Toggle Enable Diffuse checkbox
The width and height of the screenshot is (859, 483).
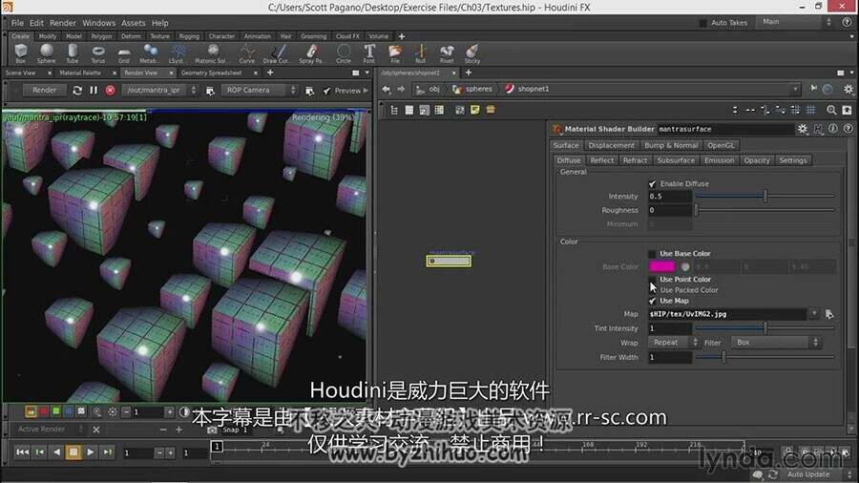(652, 184)
